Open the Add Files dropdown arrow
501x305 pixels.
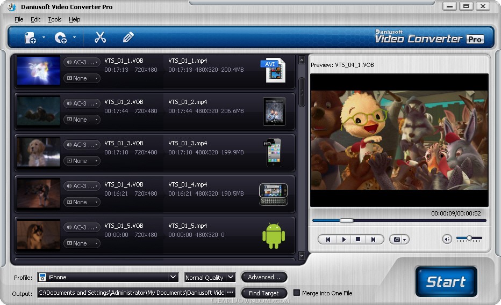coord(44,38)
